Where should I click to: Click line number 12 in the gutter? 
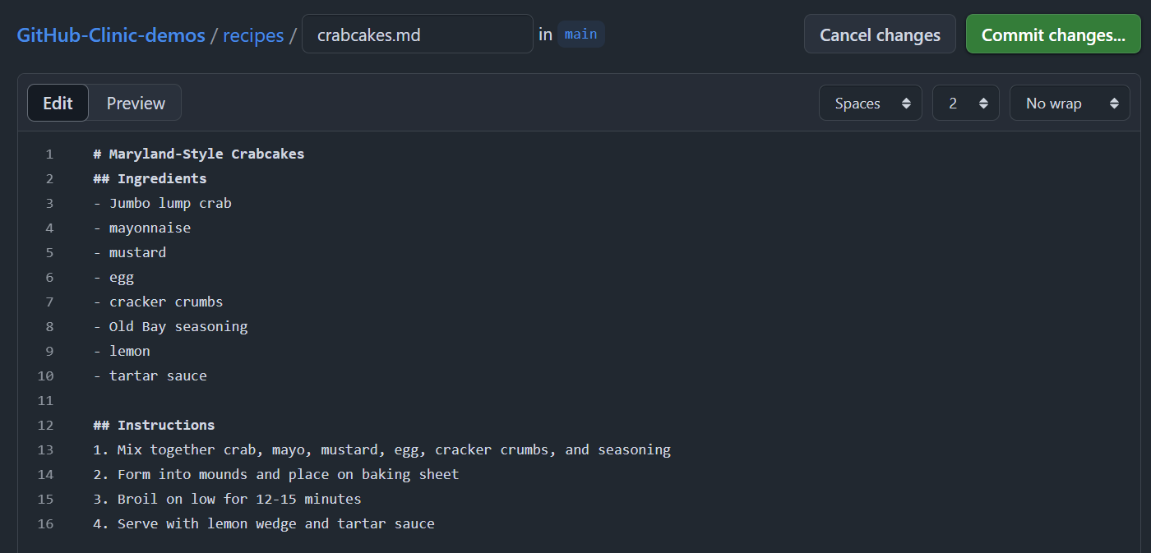pyautogui.click(x=45, y=425)
